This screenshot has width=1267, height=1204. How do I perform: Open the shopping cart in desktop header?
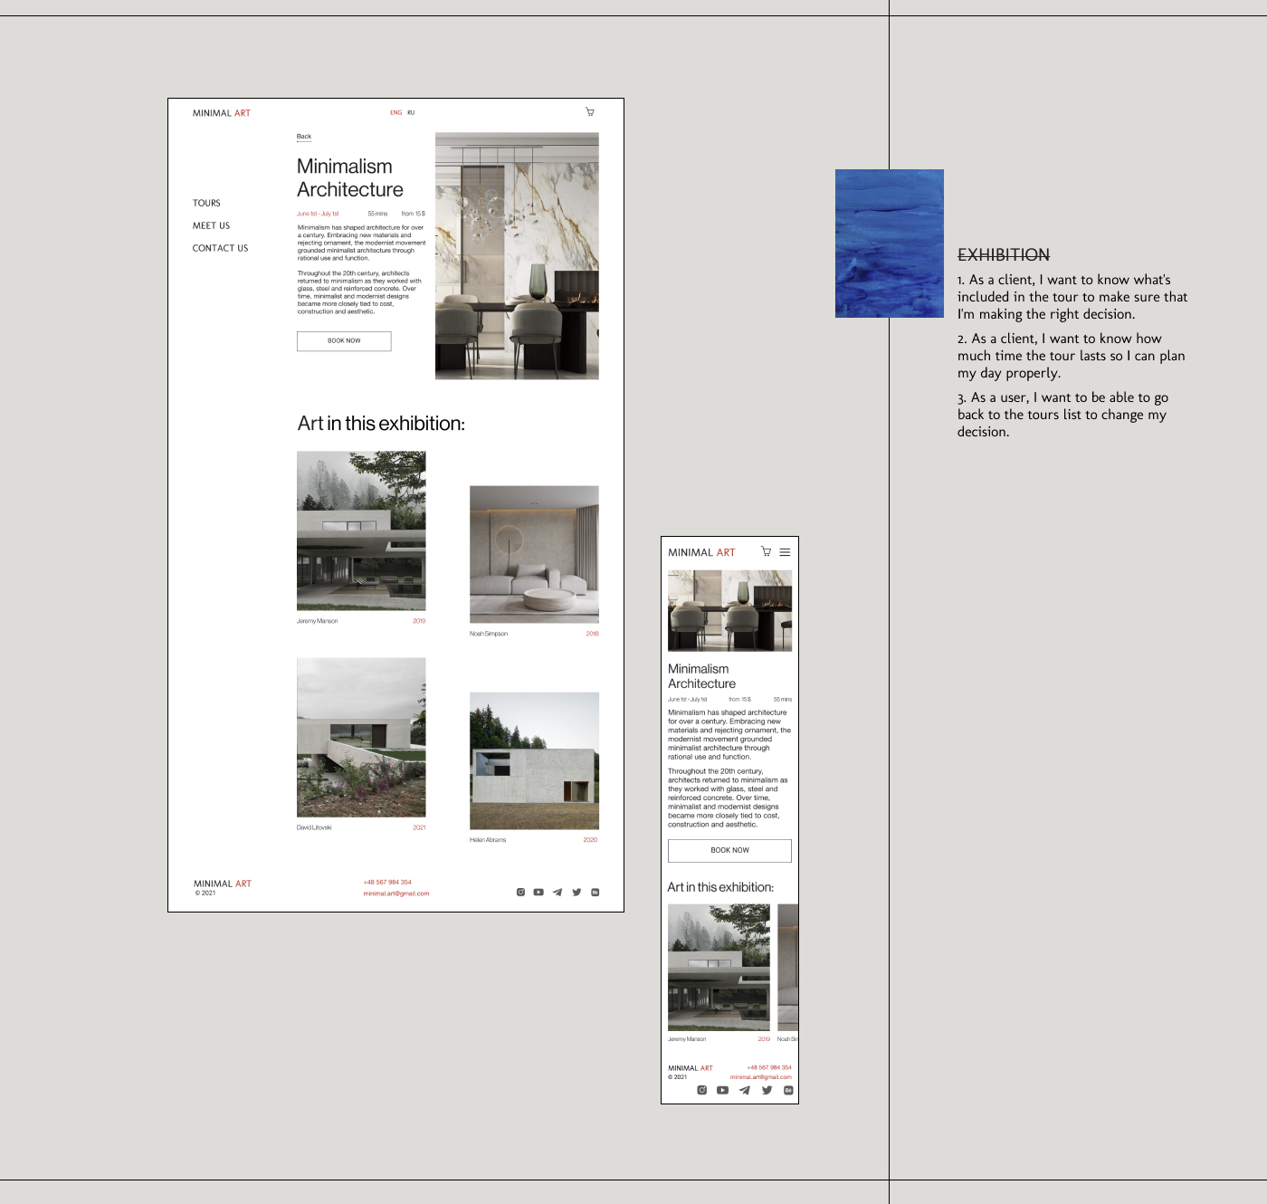(590, 112)
